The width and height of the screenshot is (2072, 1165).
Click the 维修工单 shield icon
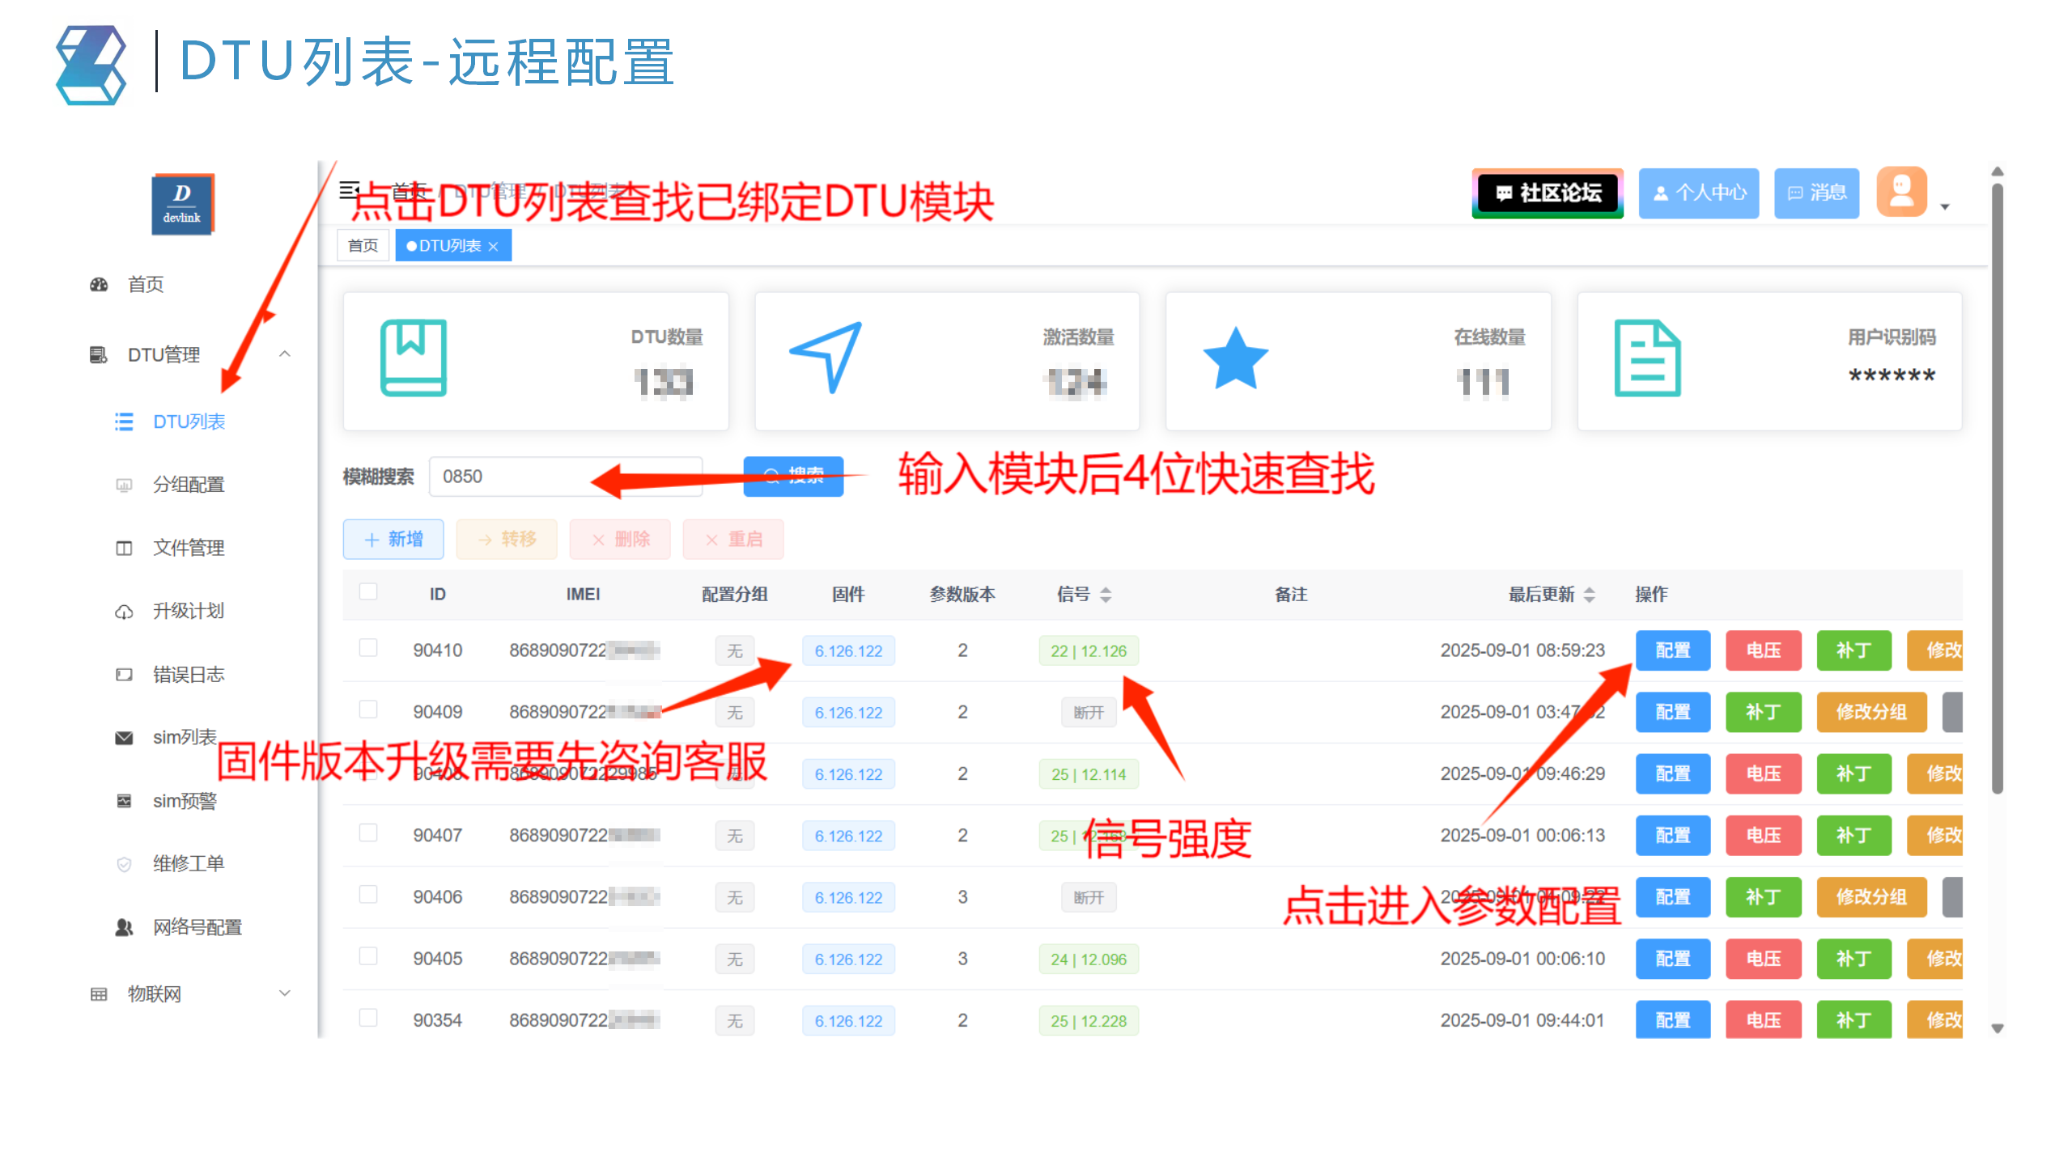point(123,864)
